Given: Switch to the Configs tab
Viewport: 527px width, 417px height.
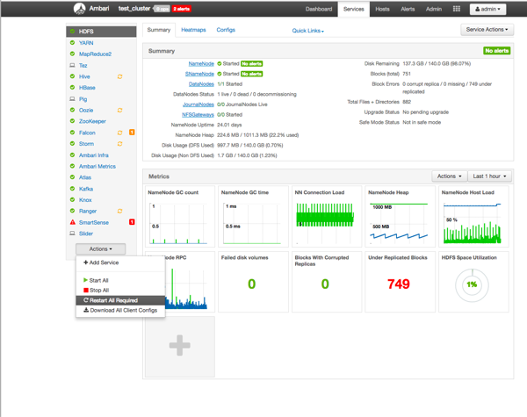Looking at the screenshot, I should pos(226,30).
